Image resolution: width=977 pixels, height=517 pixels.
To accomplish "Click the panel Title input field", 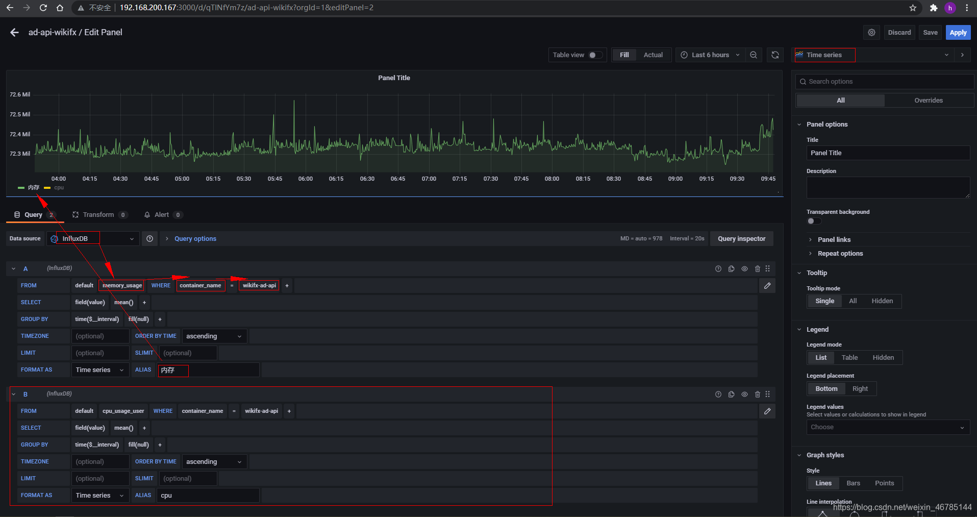I will [888, 153].
